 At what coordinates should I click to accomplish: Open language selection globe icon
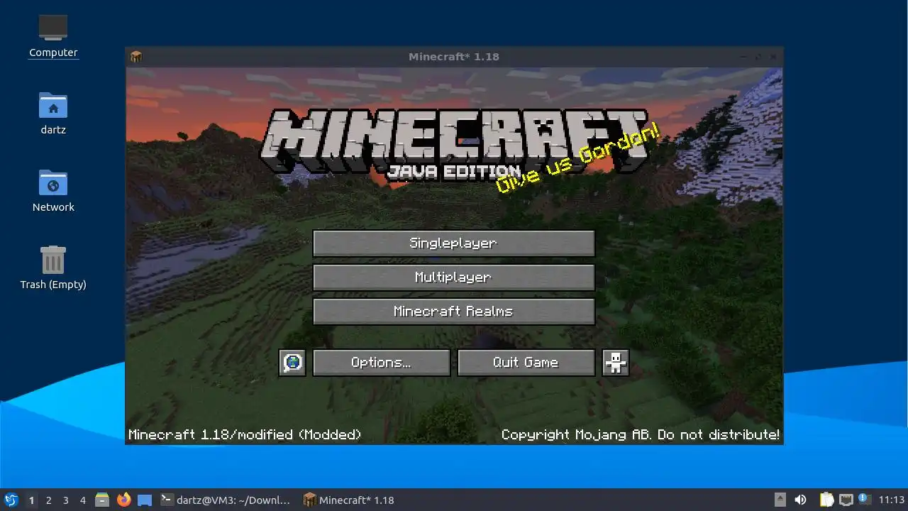point(292,363)
